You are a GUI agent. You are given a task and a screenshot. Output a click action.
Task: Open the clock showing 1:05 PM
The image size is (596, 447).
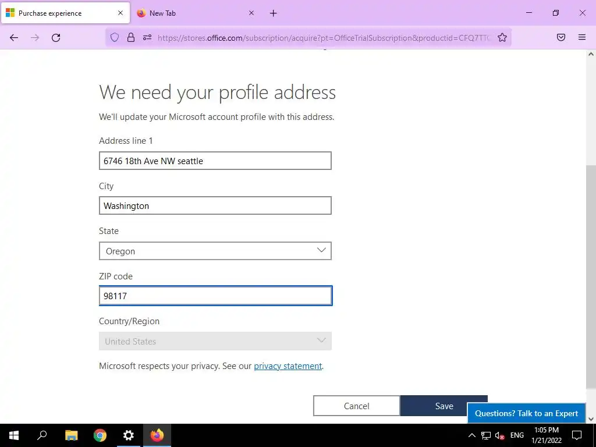[x=546, y=435]
